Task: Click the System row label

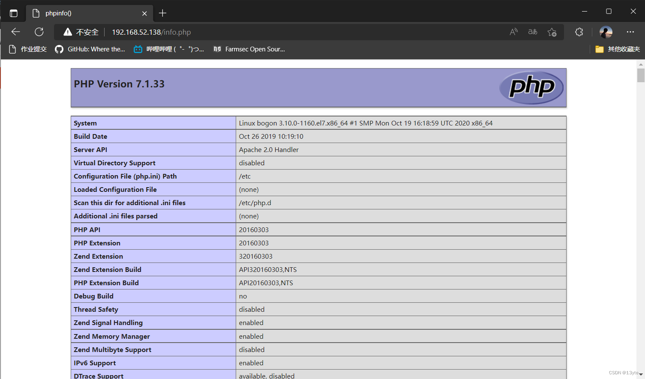Action: tap(85, 123)
